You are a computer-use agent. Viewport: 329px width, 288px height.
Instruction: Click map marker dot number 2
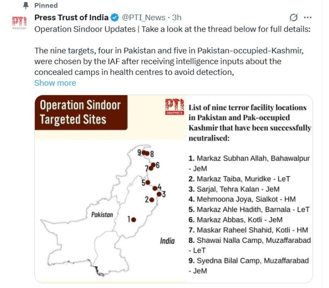tap(152, 200)
